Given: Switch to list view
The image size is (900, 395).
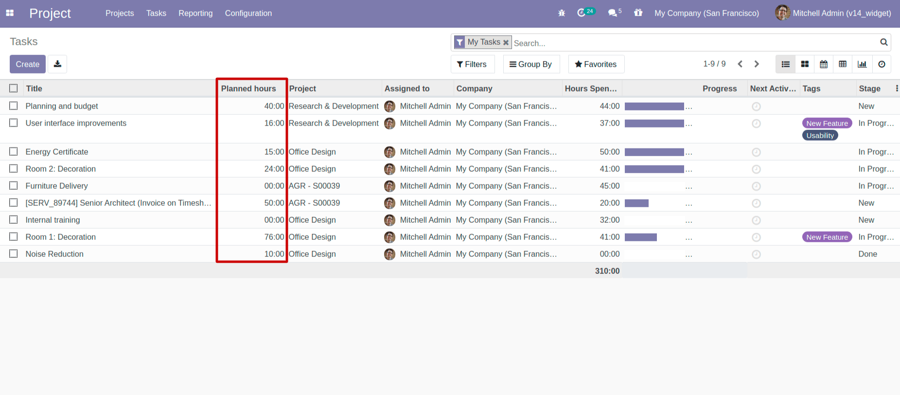Looking at the screenshot, I should coord(785,64).
